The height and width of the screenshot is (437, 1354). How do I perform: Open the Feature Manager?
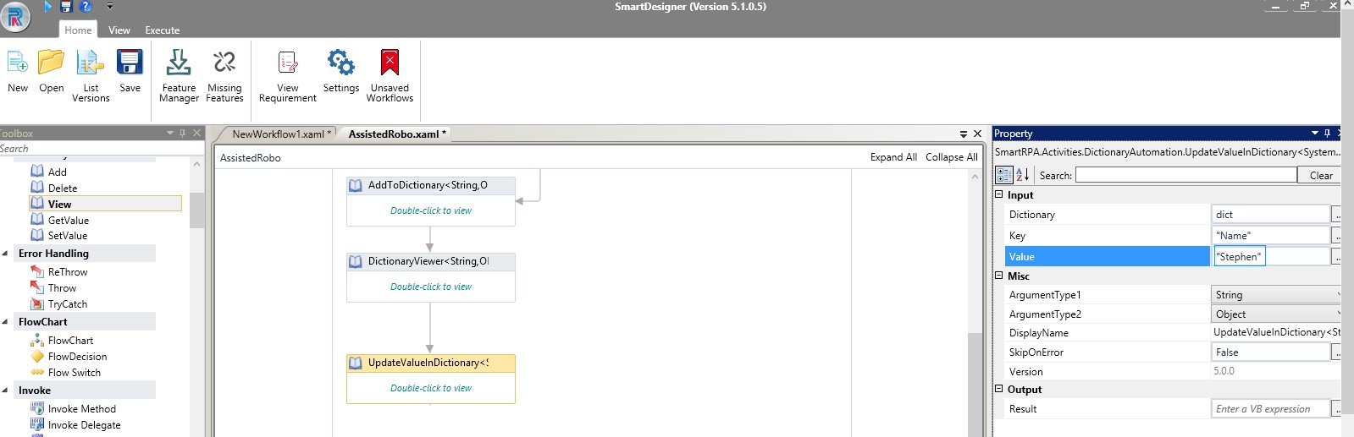pos(179,63)
